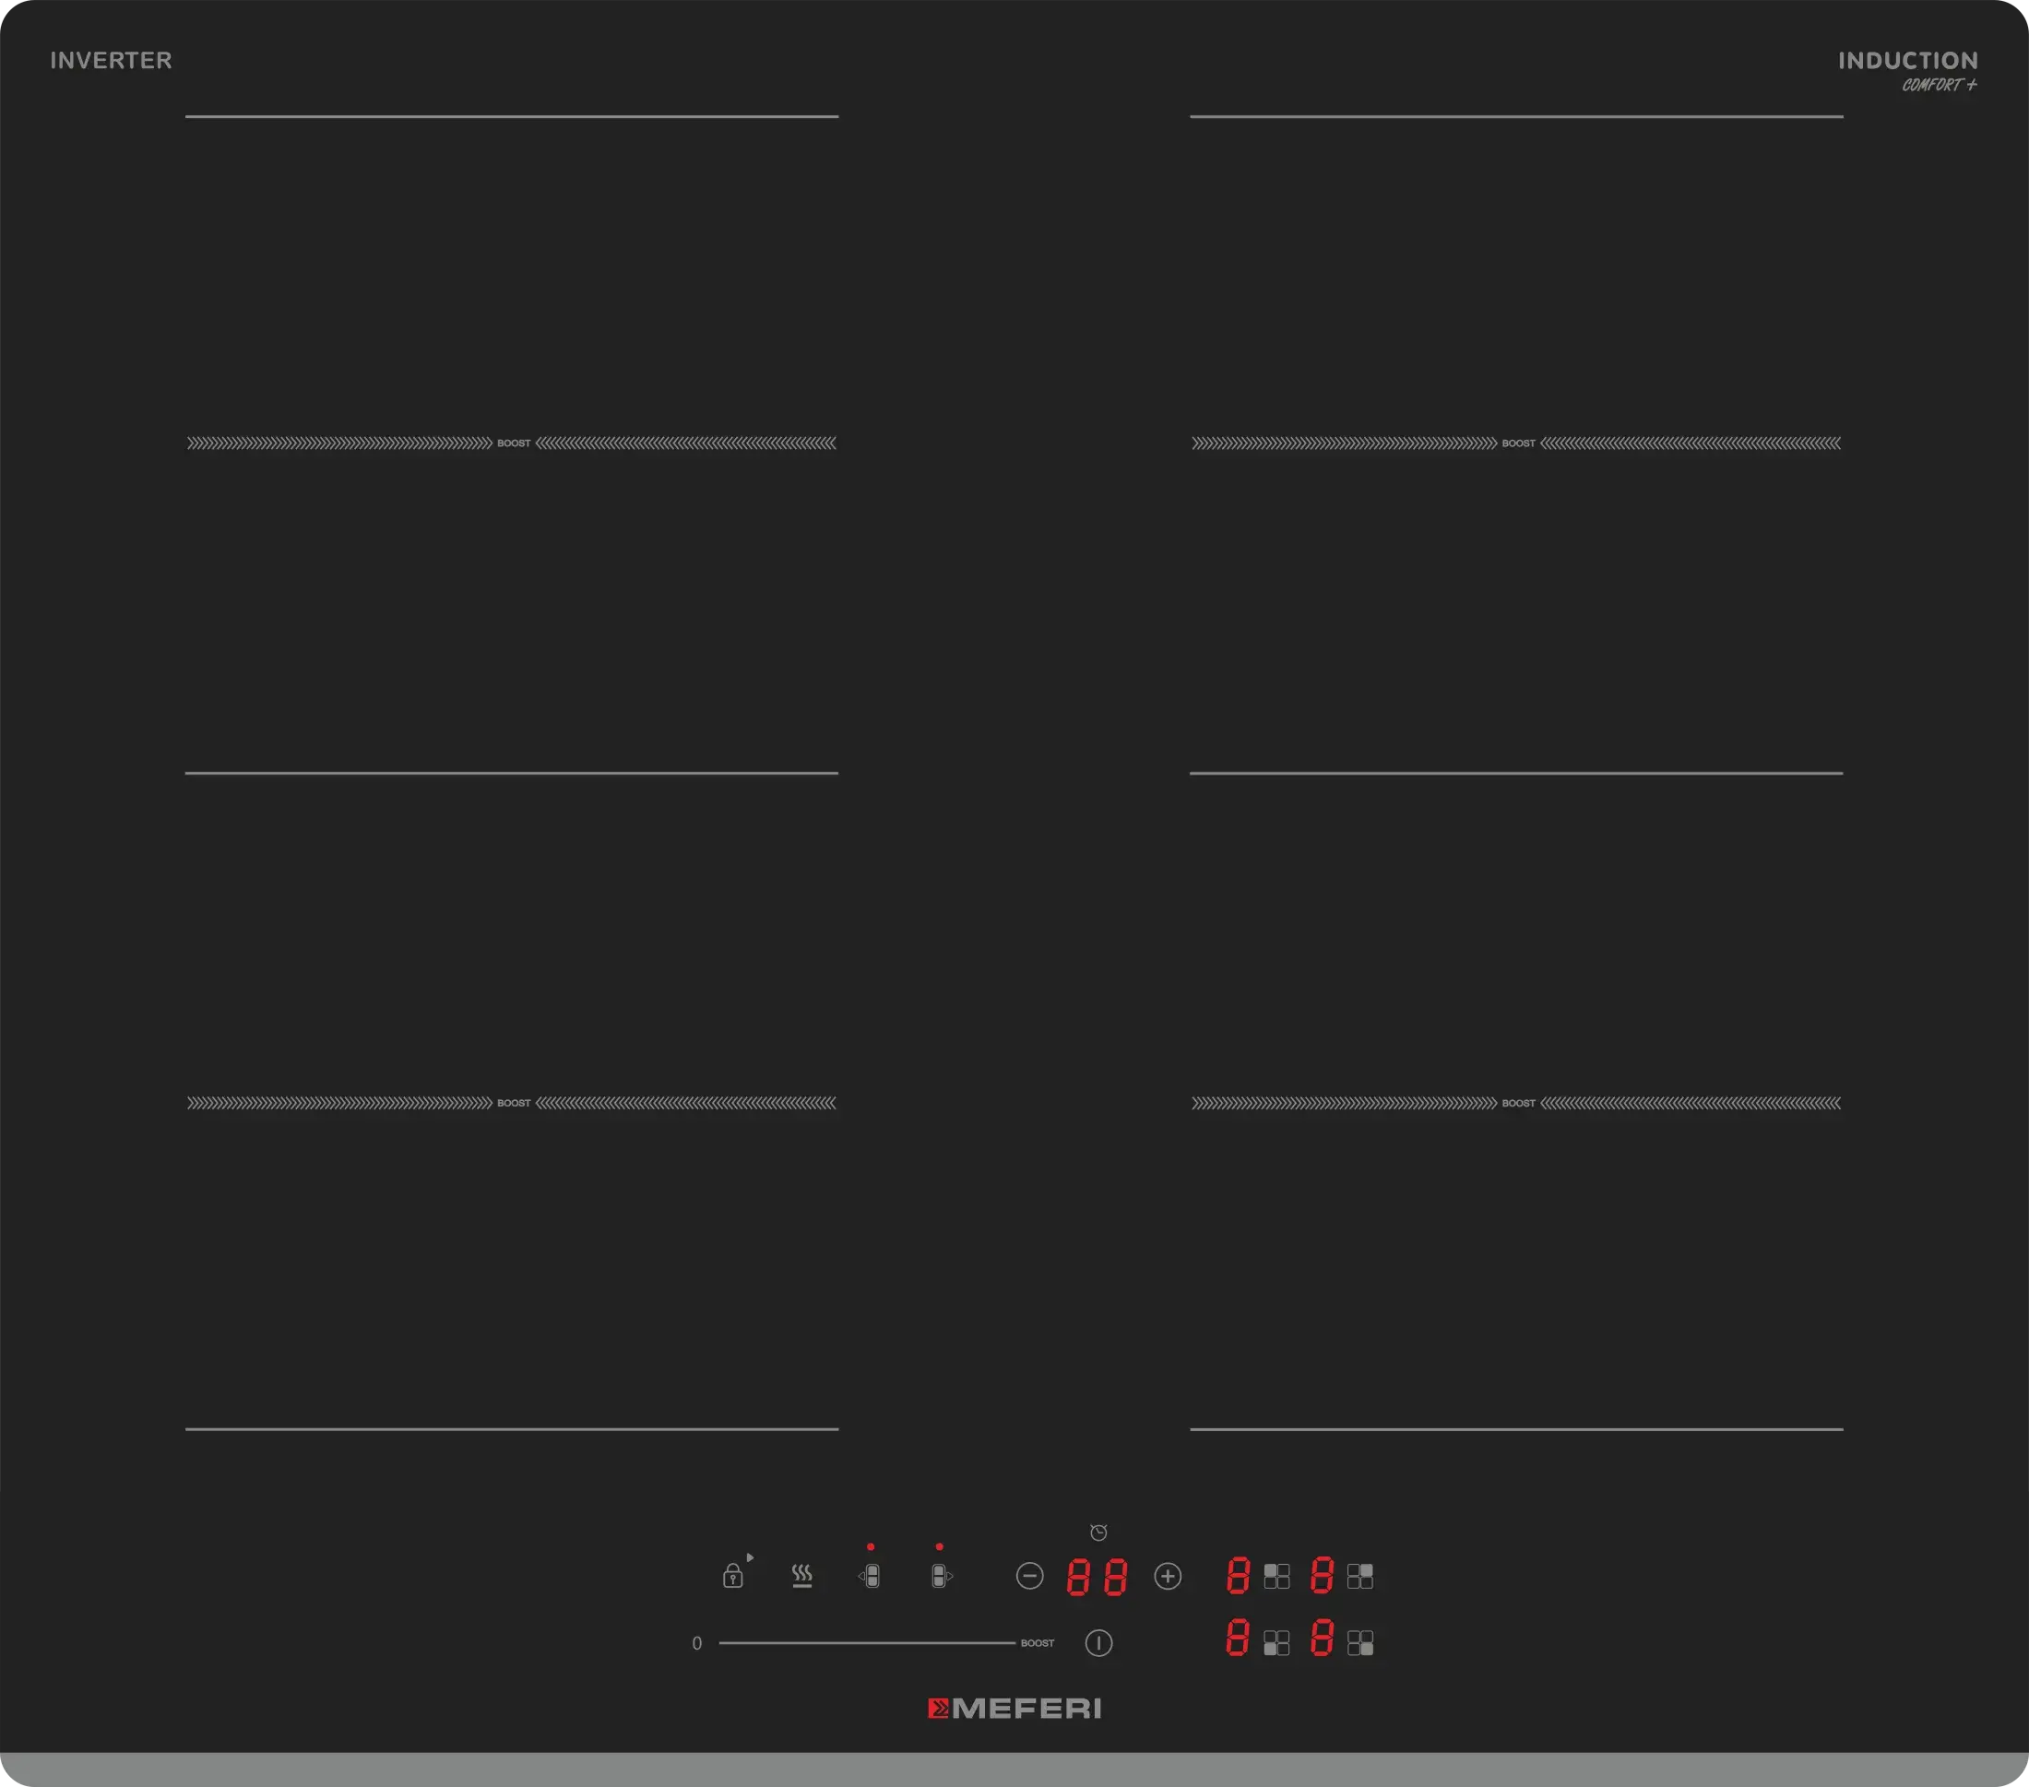Tap BOOST at the slider's end

coord(1038,1643)
